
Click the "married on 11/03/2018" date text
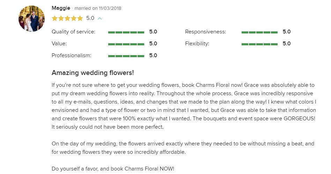click(98, 8)
